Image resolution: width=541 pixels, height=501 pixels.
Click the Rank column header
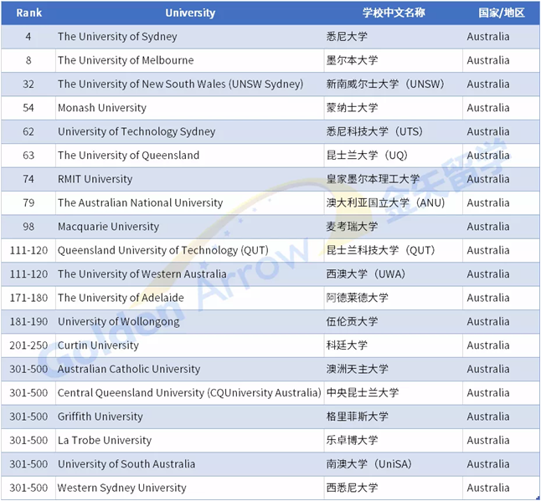[28, 13]
